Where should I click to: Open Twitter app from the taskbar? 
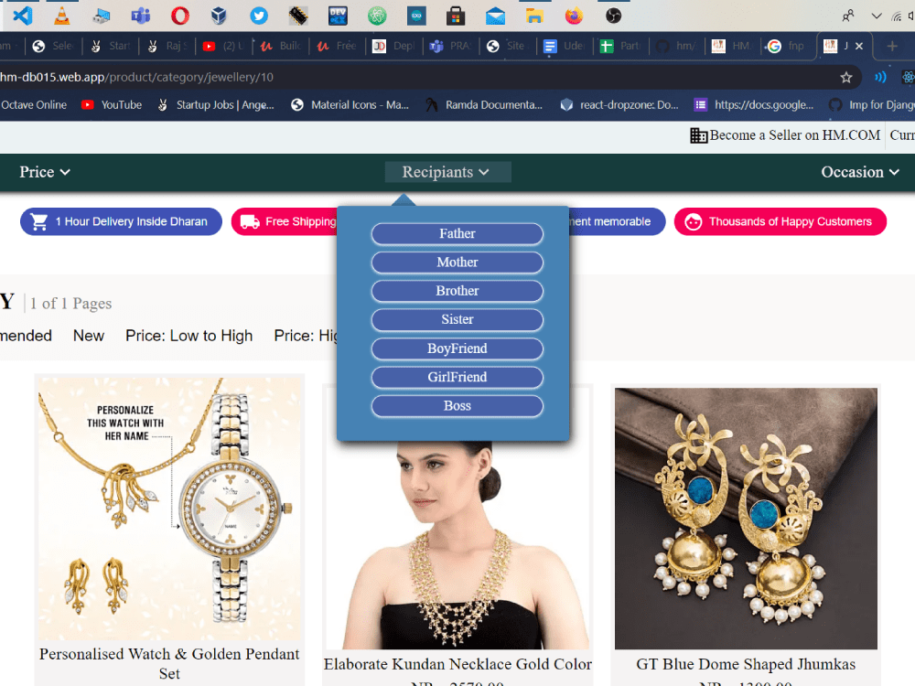[x=259, y=16]
